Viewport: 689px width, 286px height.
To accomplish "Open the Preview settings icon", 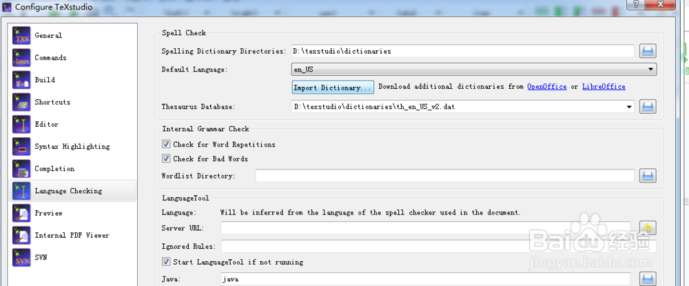I will [21, 213].
